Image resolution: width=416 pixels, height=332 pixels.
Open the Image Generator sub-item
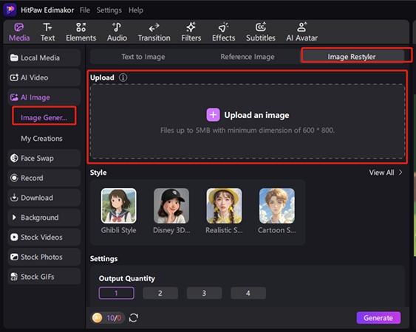[x=44, y=117]
